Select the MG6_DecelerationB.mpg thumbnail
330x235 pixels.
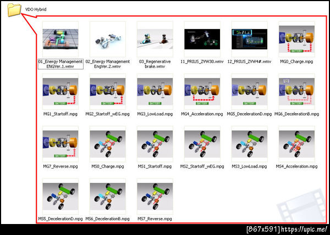297,92
